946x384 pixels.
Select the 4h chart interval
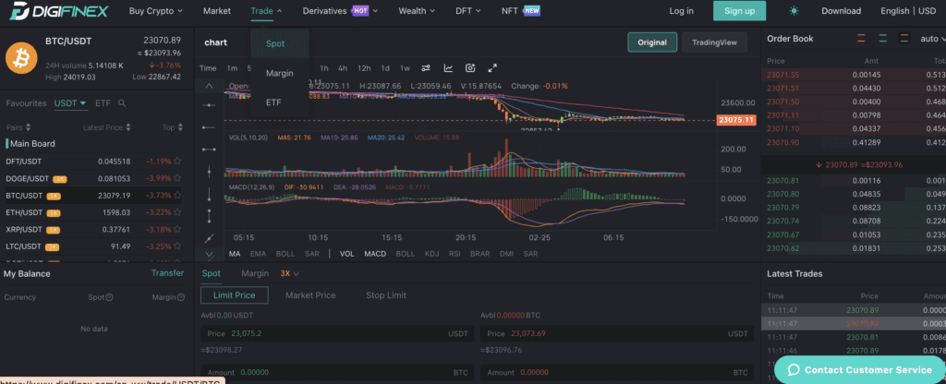[x=343, y=68]
